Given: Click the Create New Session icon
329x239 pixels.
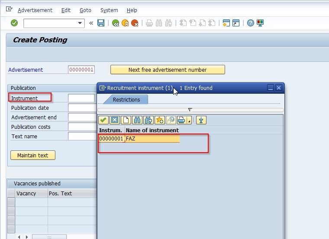Looking at the screenshot, I should 226,23.
